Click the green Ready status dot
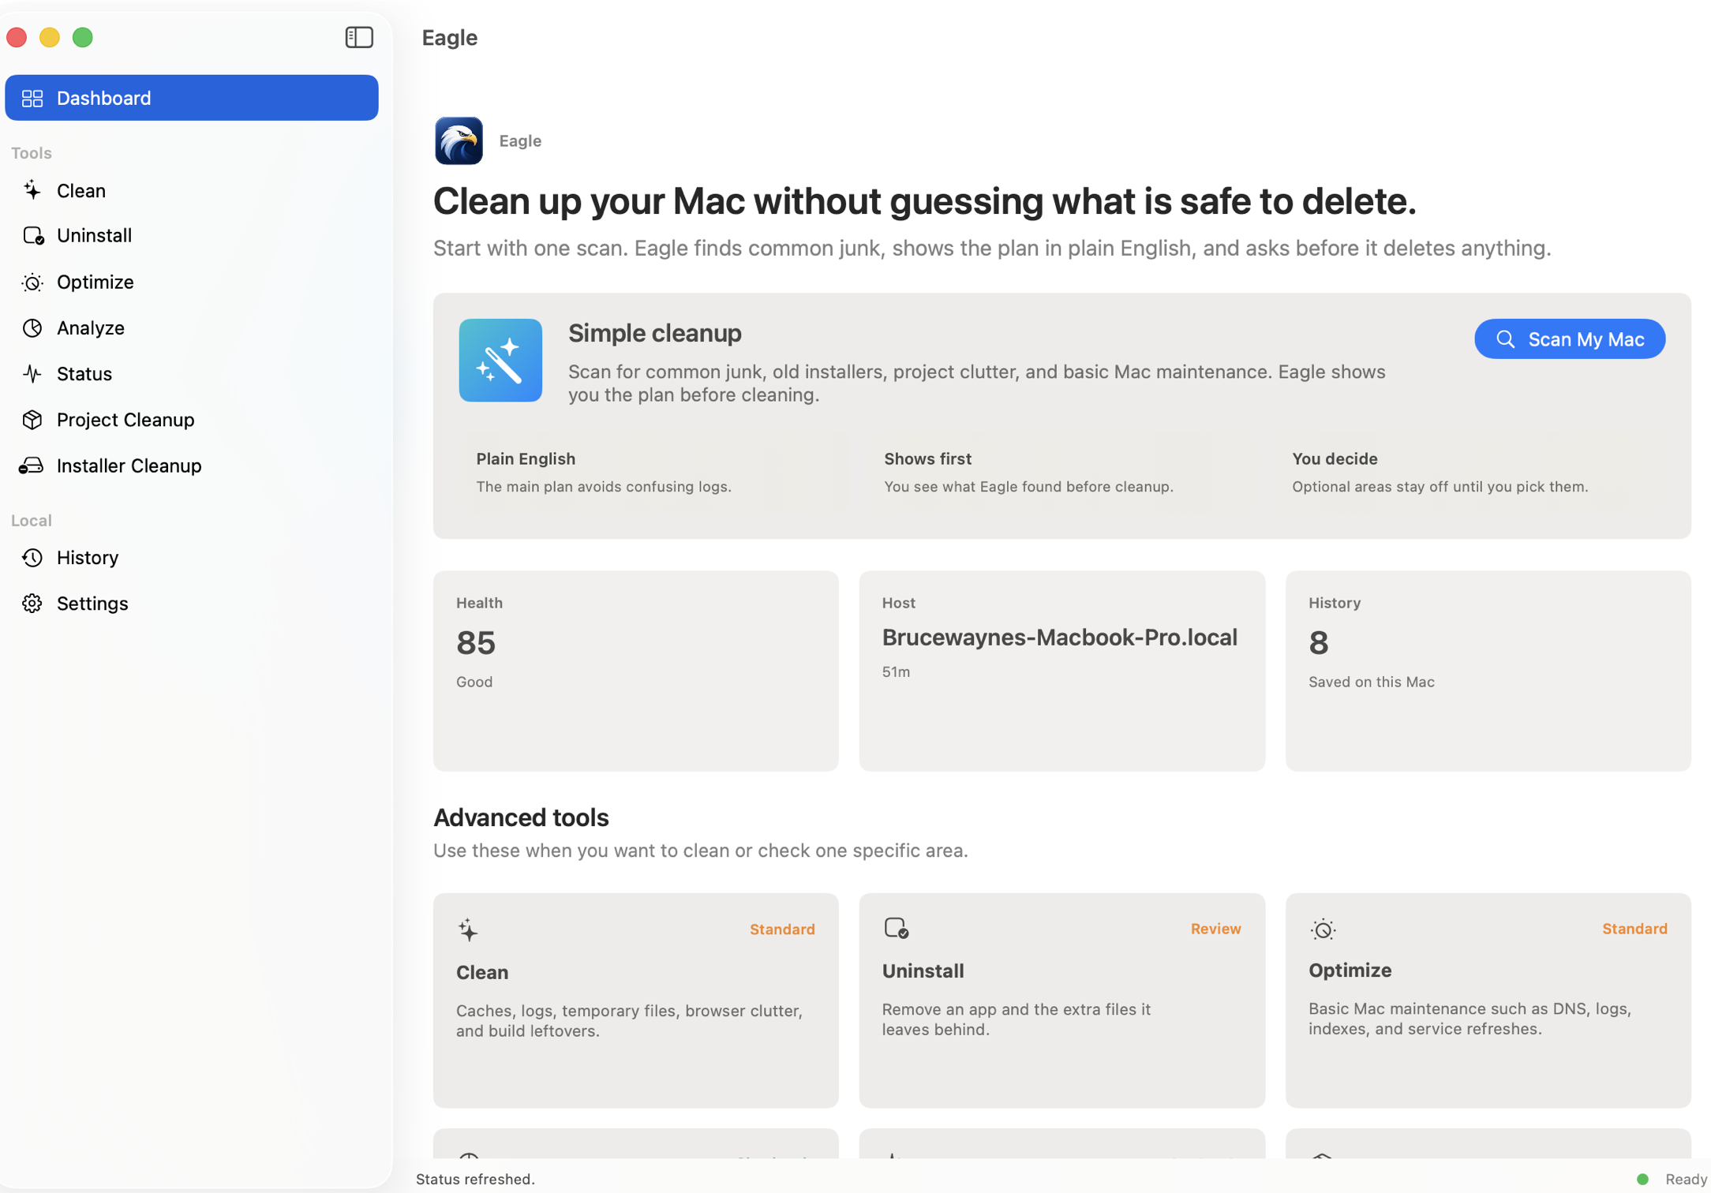Image resolution: width=1711 pixels, height=1193 pixels. (1642, 1179)
